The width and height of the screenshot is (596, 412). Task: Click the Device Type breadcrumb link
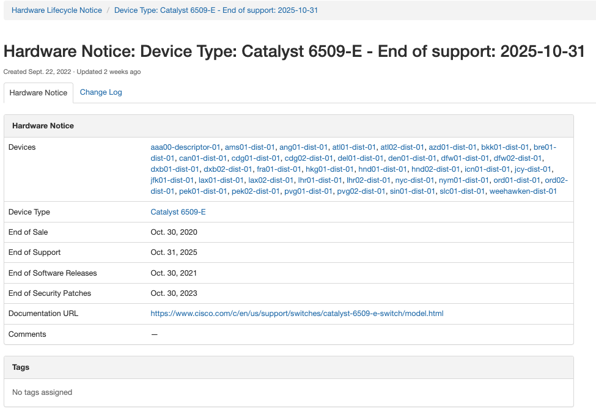(216, 10)
